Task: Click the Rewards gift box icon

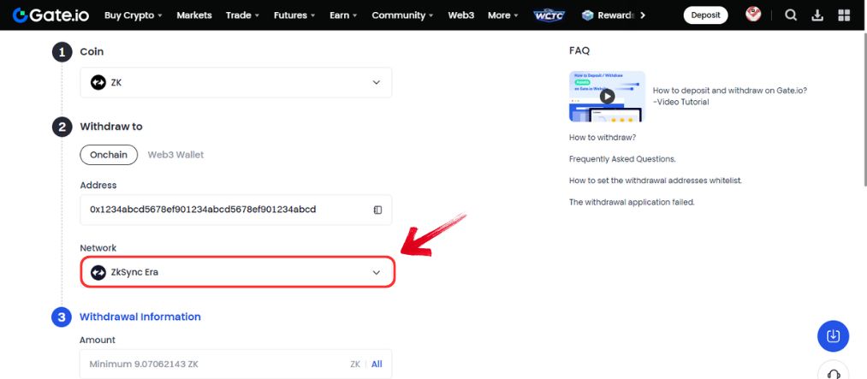Action: 587,15
